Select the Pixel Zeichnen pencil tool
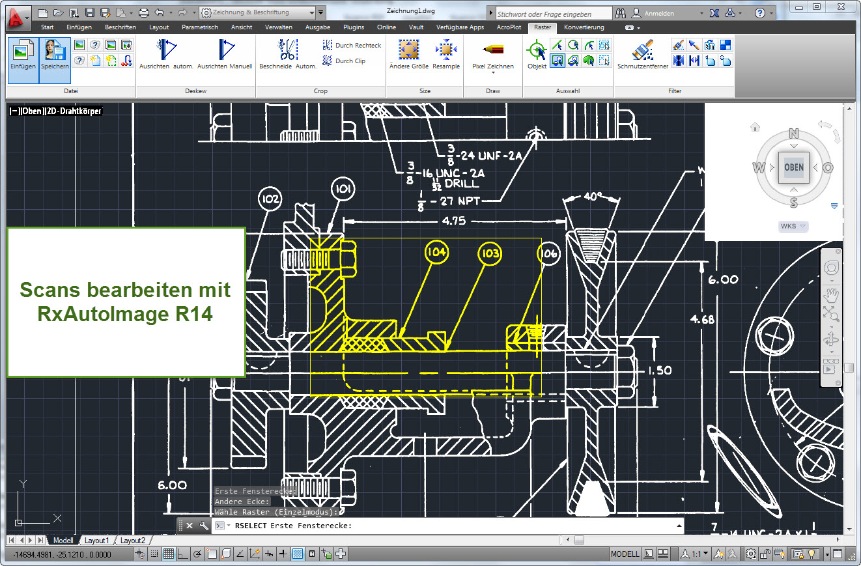 coord(493,54)
